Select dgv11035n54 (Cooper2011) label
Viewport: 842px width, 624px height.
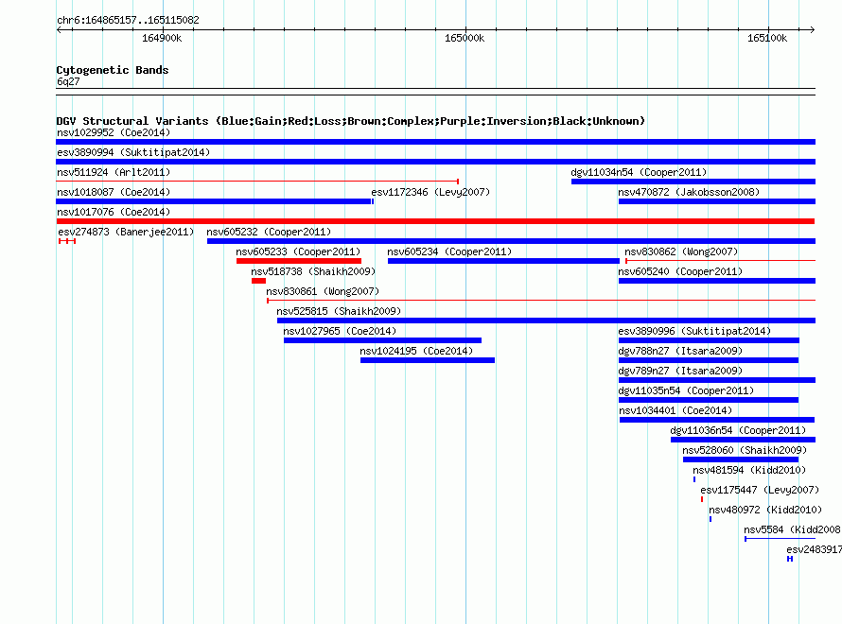pos(686,390)
